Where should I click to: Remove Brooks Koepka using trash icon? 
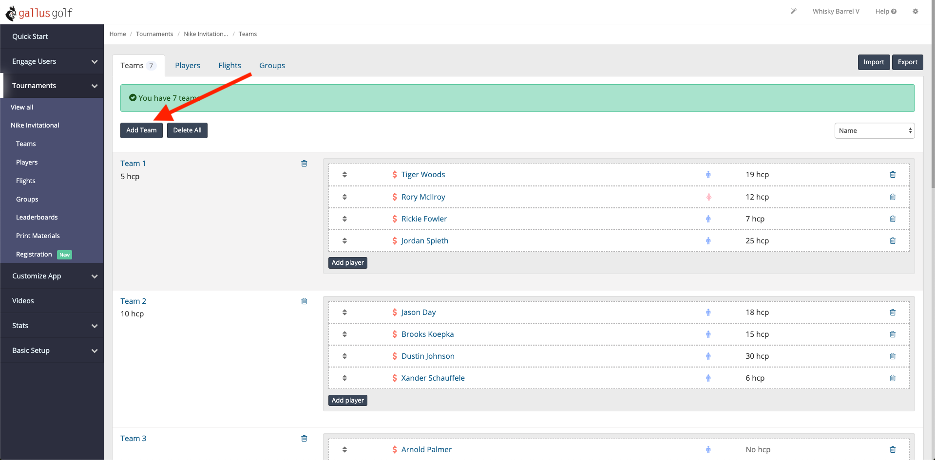893,334
